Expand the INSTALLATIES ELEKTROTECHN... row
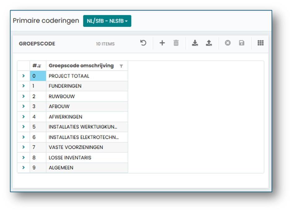292x212 pixels. [x=24, y=137]
